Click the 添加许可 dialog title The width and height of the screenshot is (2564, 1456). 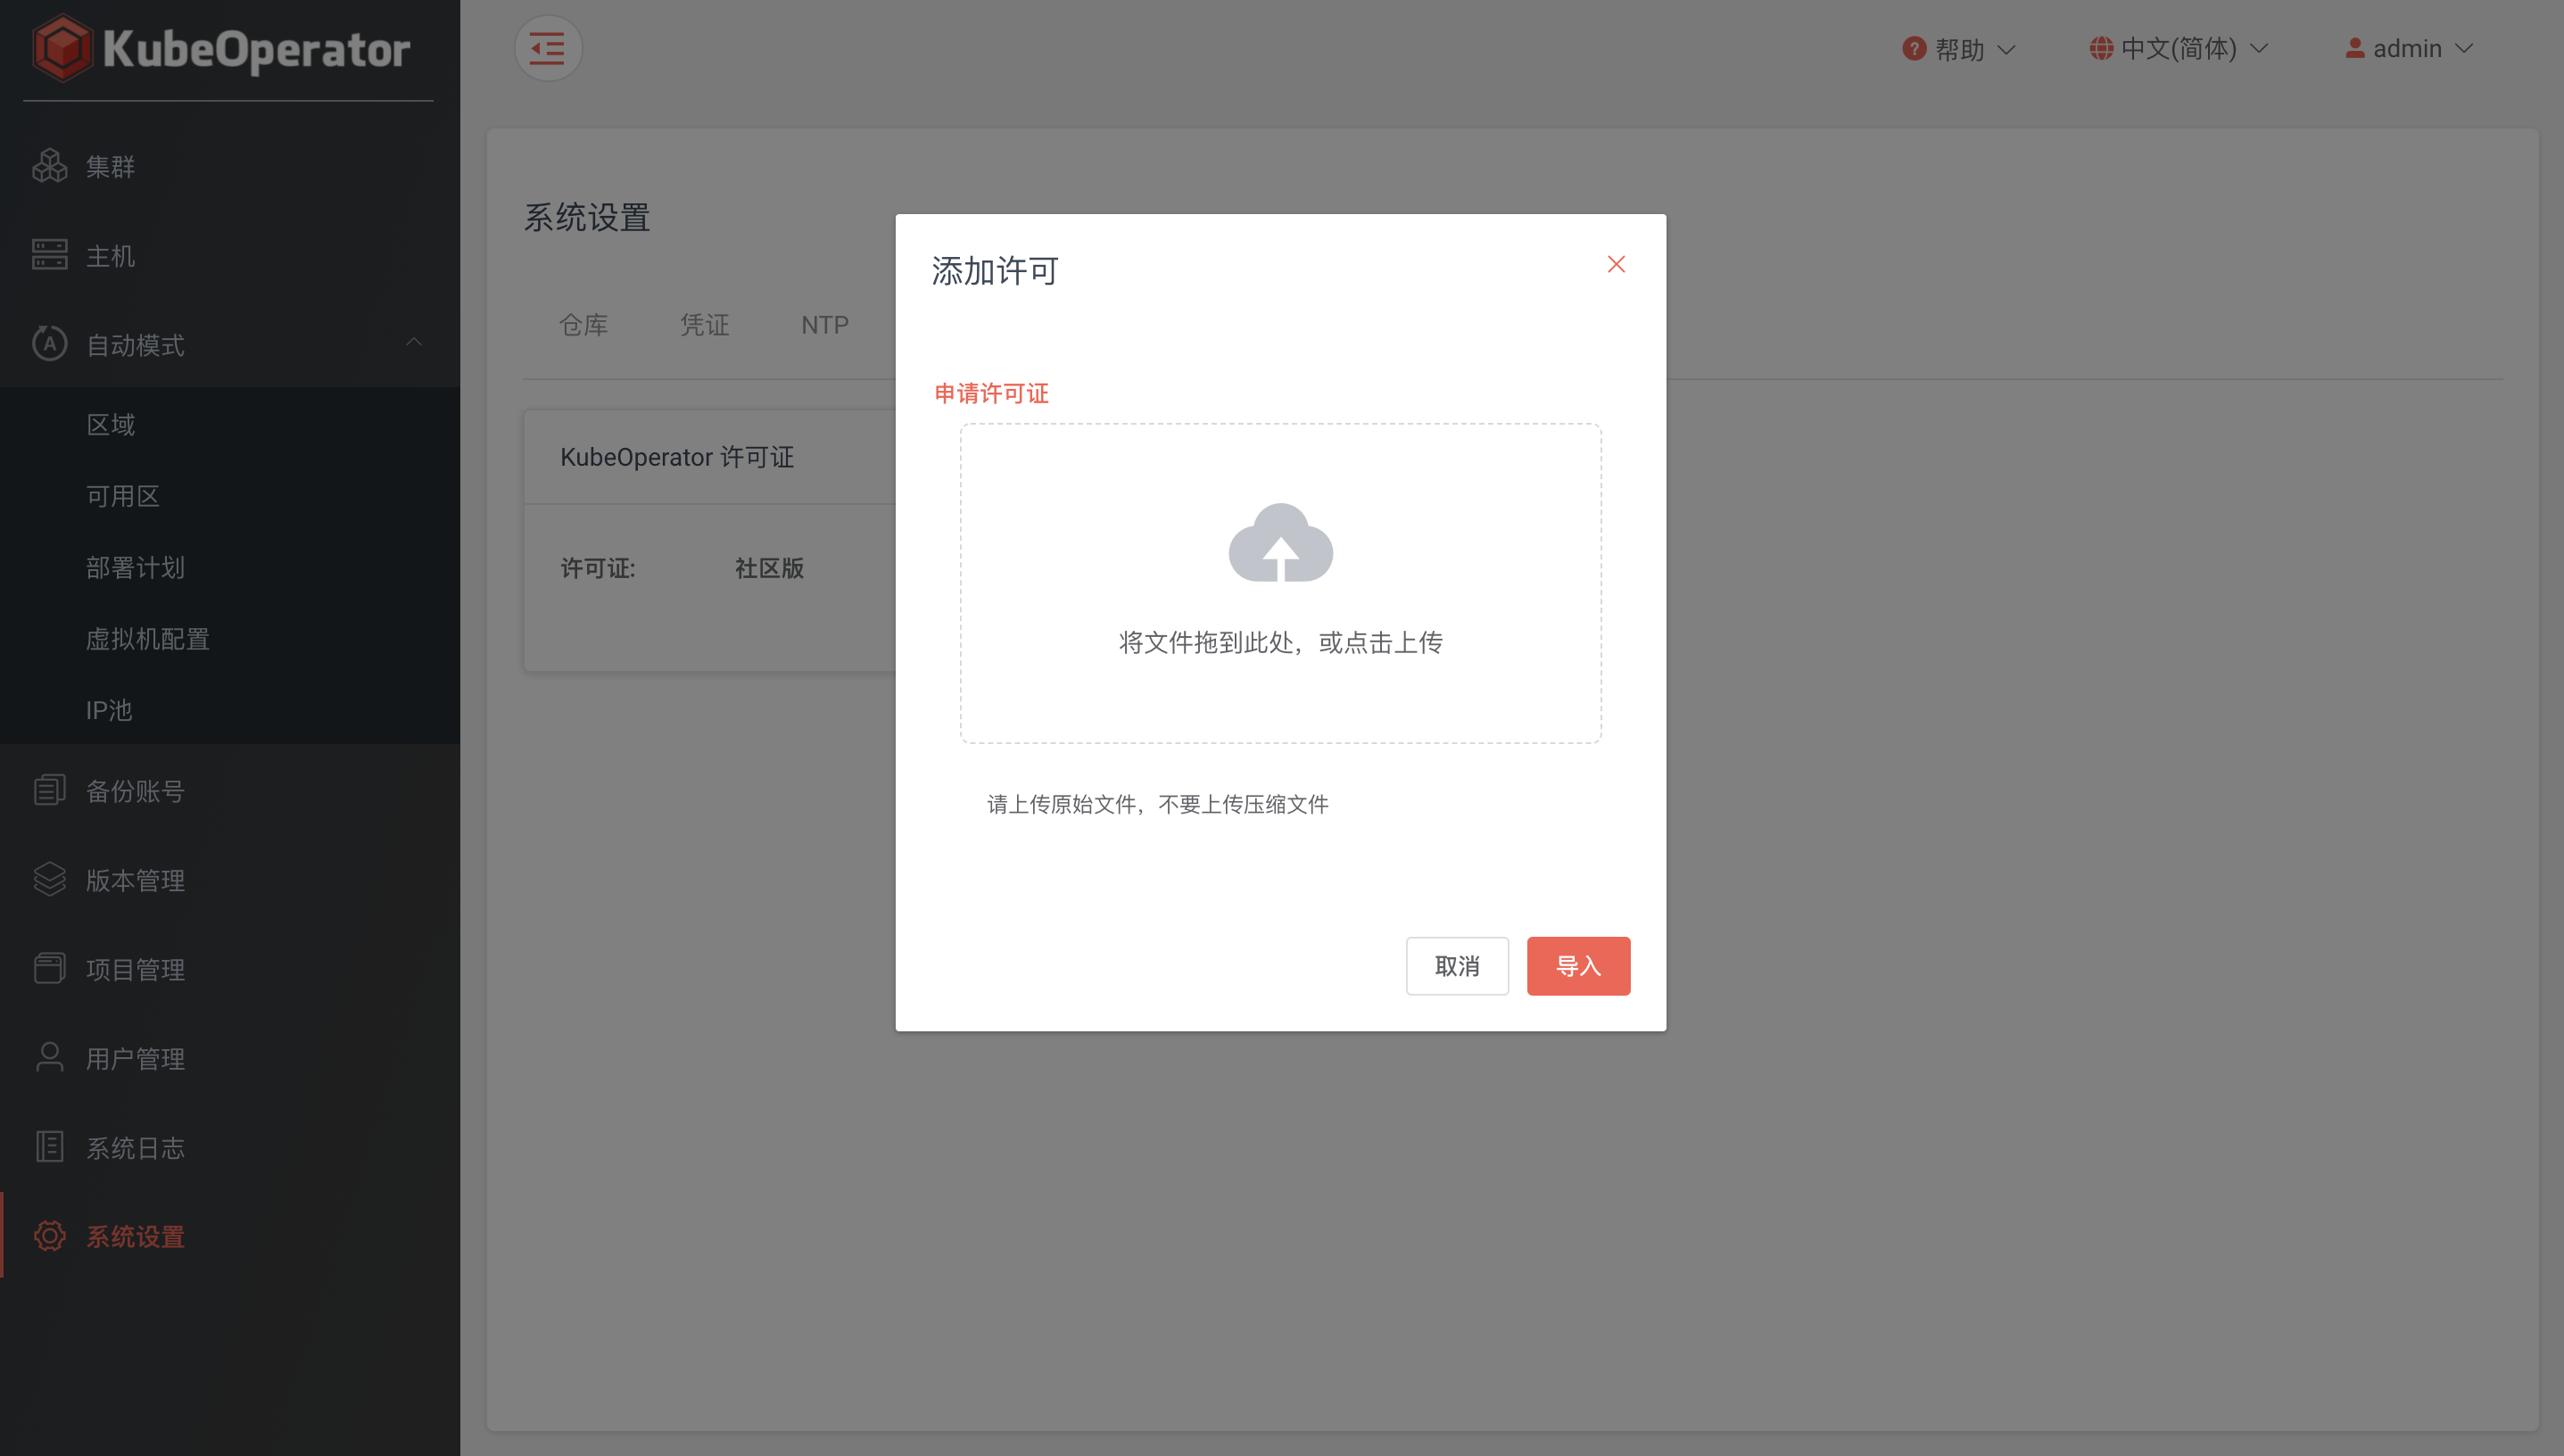[x=995, y=271]
